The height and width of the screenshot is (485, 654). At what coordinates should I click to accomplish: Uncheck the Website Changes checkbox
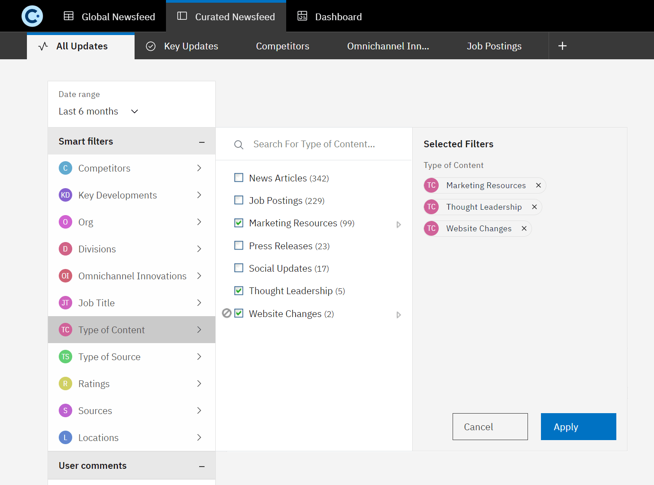[239, 313]
